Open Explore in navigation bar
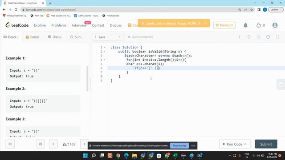Image resolution: width=285 pixels, height=160 pixels. click(x=40, y=25)
